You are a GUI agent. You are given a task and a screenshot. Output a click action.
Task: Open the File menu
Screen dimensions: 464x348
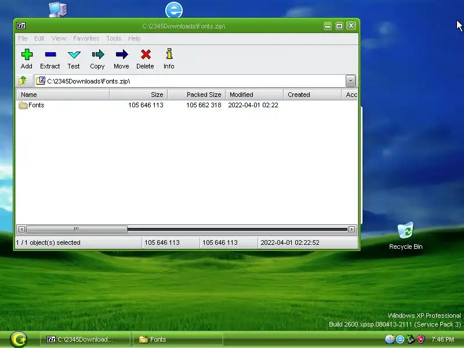[x=23, y=38]
